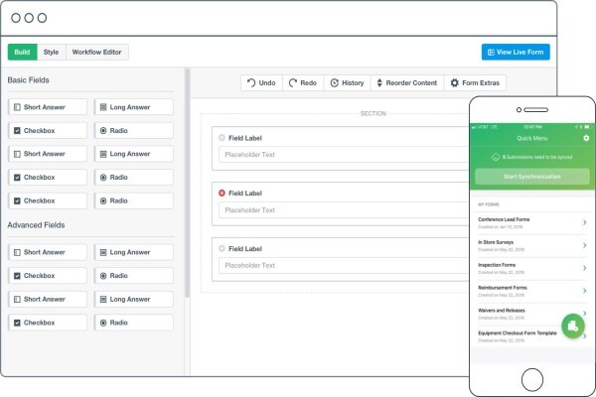Click first Long Answer icon under Basic Fields

(x=103, y=107)
